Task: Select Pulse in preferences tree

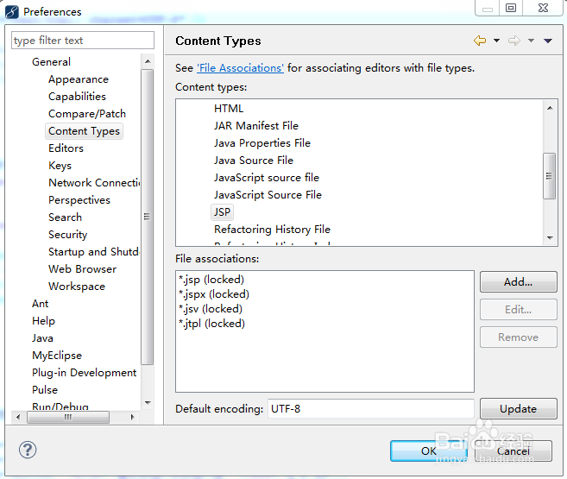Action: pyautogui.click(x=45, y=390)
